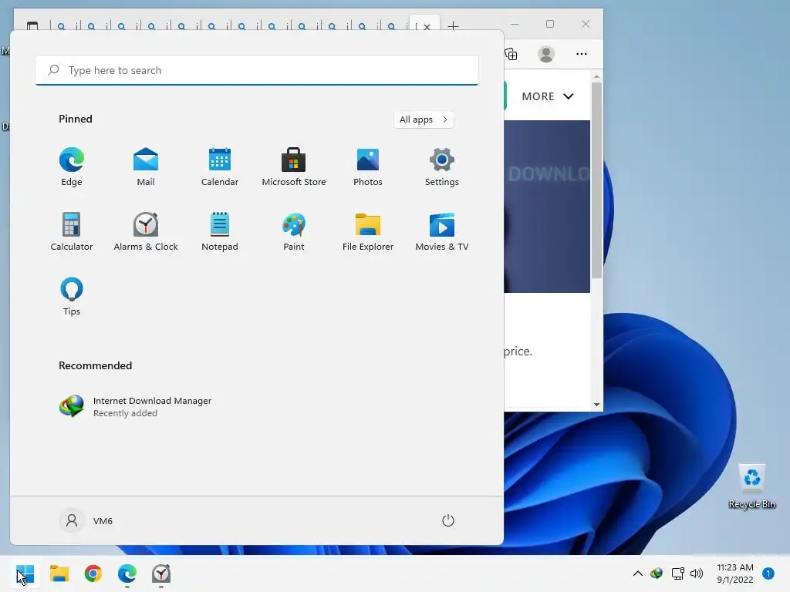Viewport: 790px width, 592px height.
Task: Click the IDM tray icon
Action: (x=657, y=573)
